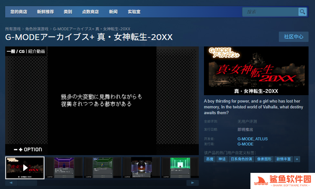Open the ATLUS developer link
This screenshot has height=189, width=315.
click(261, 139)
